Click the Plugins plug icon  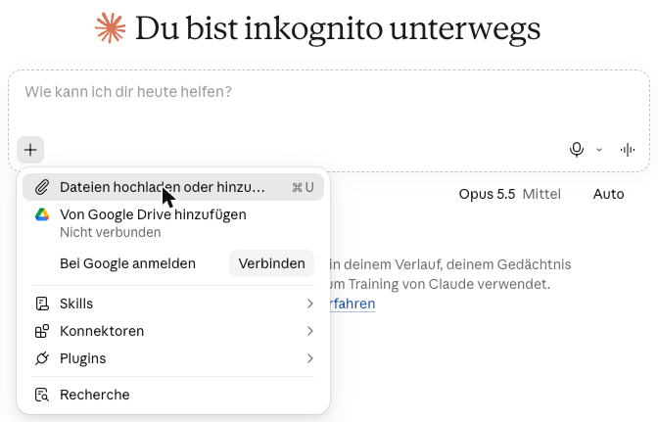click(x=42, y=358)
